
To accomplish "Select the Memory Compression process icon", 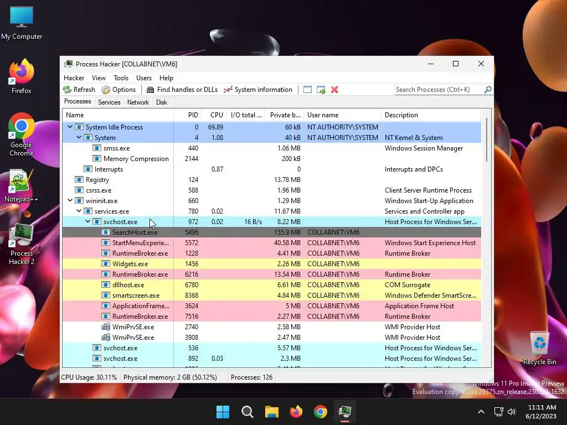I will coord(96,159).
